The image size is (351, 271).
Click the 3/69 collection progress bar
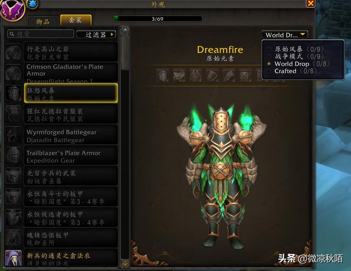[158, 19]
